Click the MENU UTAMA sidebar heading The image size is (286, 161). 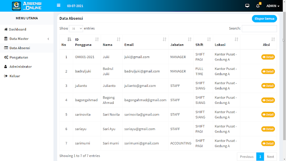point(27,18)
